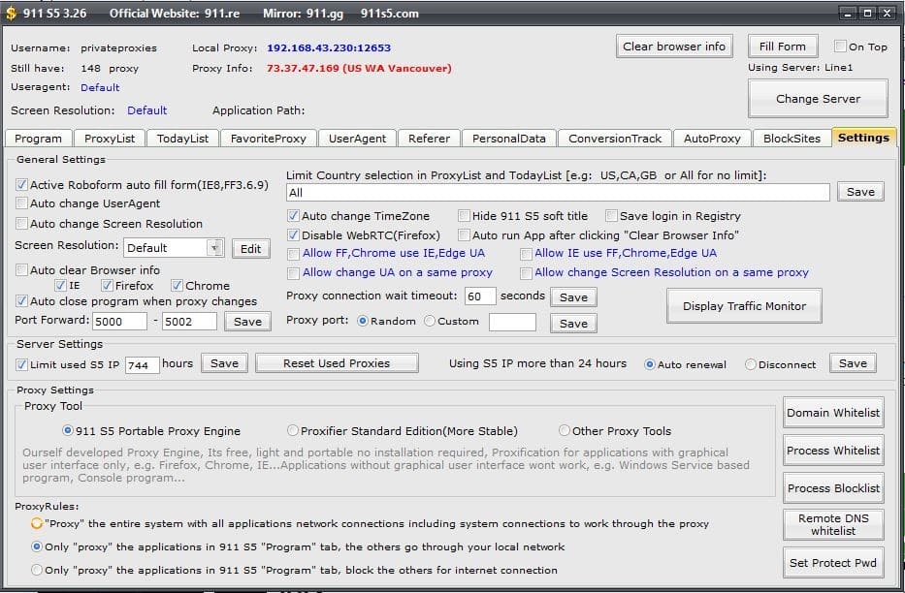Viewport: 905px width, 593px height.
Task: Expand the Screen Resolution dropdown
Action: [x=215, y=248]
